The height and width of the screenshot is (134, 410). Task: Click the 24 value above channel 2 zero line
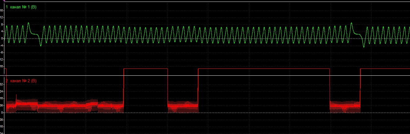pyautogui.click(x=2, y=92)
